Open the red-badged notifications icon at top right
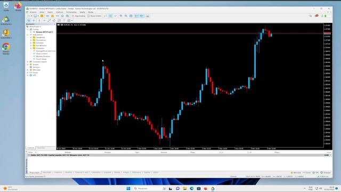Screen dimensions: 341x192 [316, 15]
